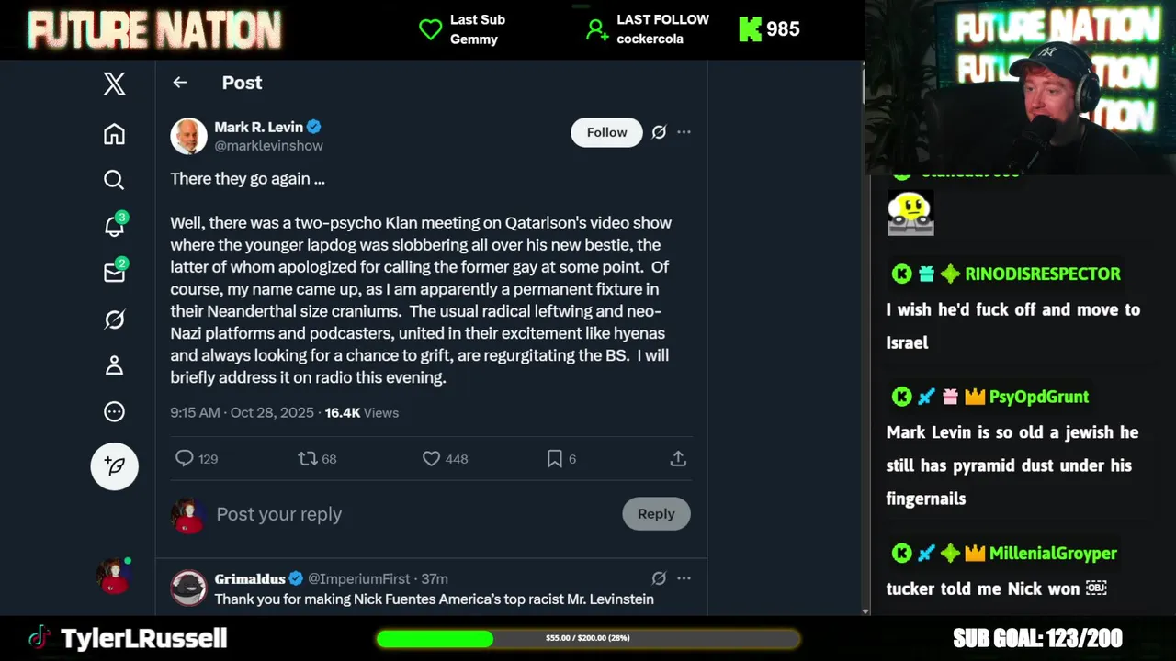Open Search with the magnifier icon
Viewport: 1176px width, 661px height.
click(114, 180)
